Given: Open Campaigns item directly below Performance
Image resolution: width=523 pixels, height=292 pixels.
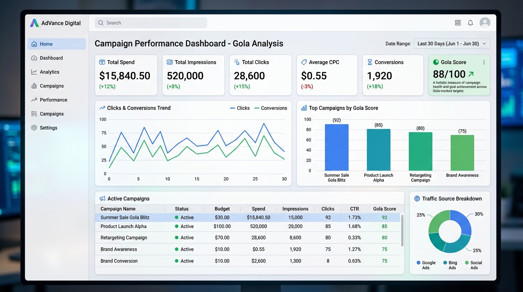Looking at the screenshot, I should (57, 114).
